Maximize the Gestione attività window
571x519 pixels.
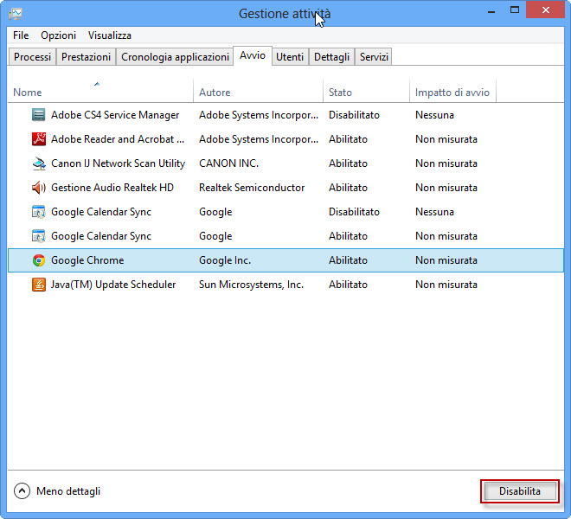click(515, 10)
